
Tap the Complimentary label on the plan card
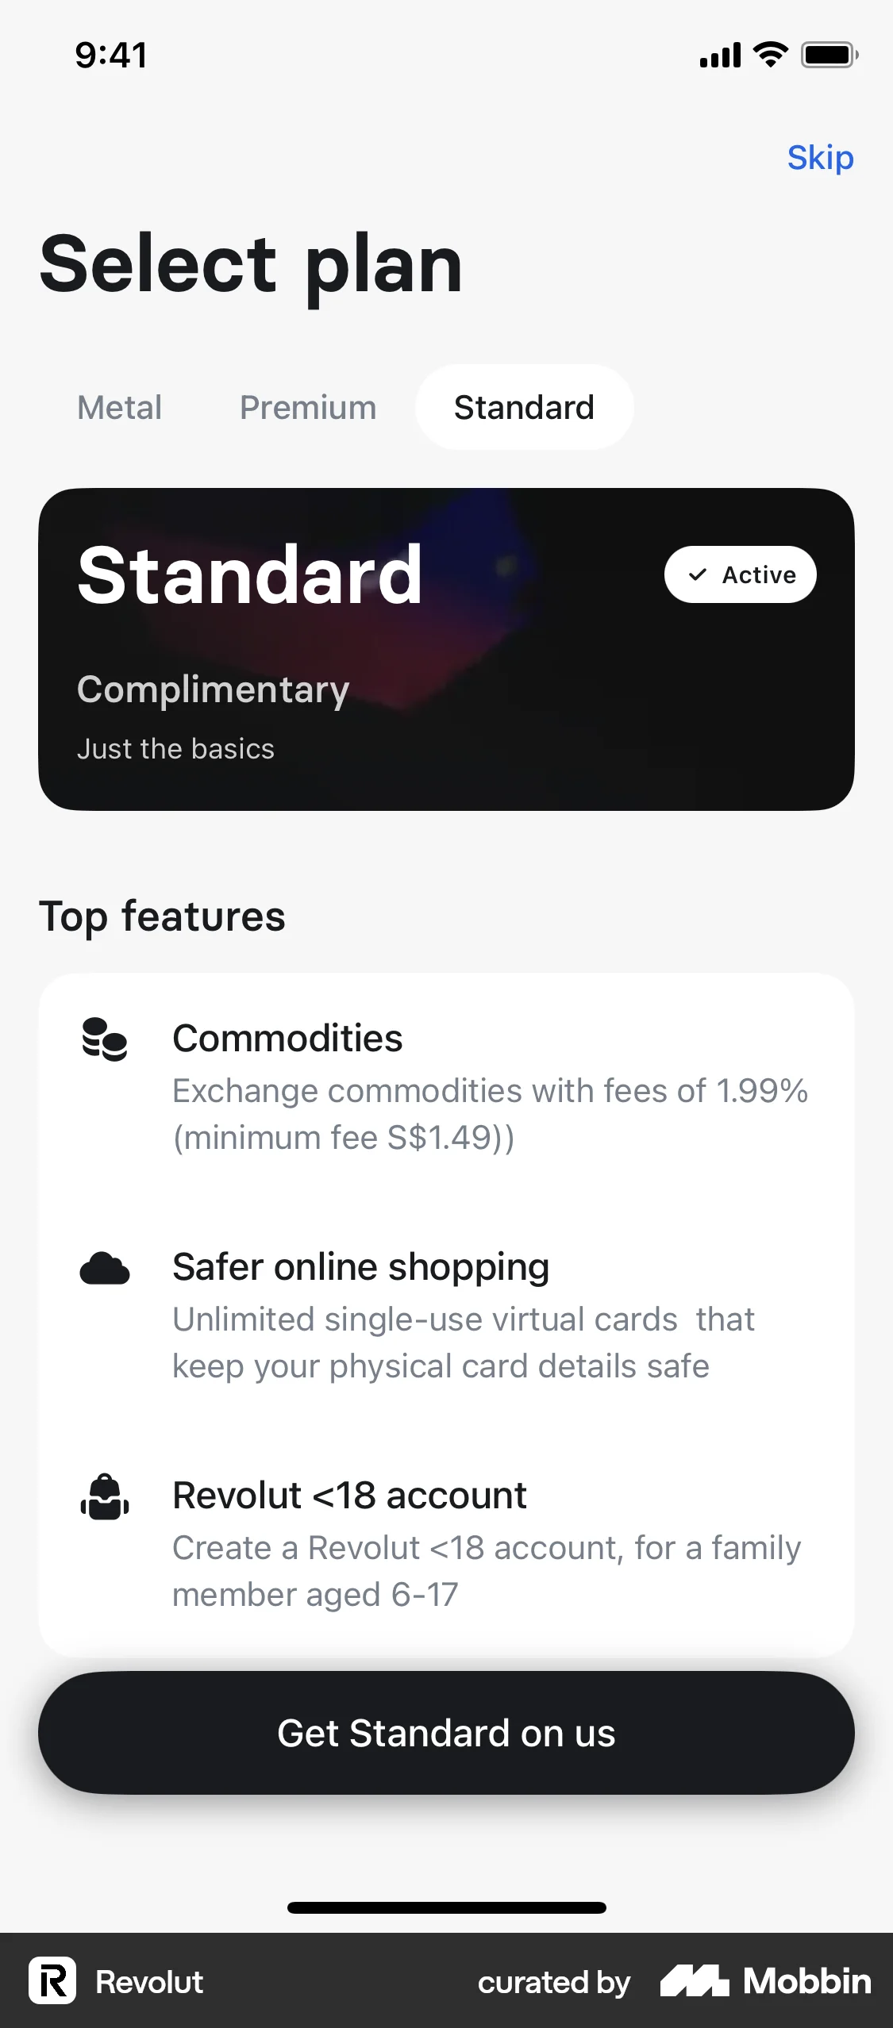(213, 689)
